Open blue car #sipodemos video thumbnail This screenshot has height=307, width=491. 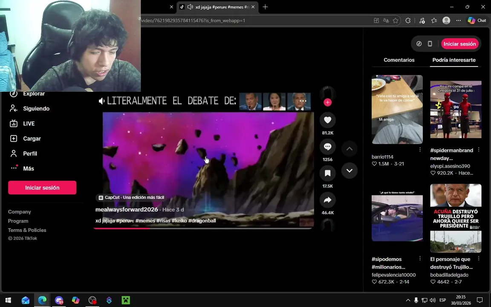tap(397, 218)
